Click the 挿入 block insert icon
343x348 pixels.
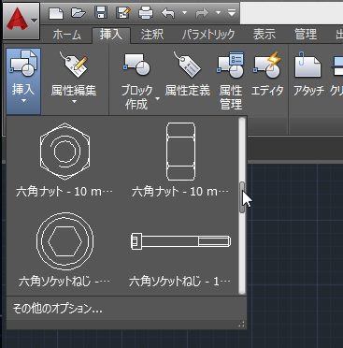23,64
